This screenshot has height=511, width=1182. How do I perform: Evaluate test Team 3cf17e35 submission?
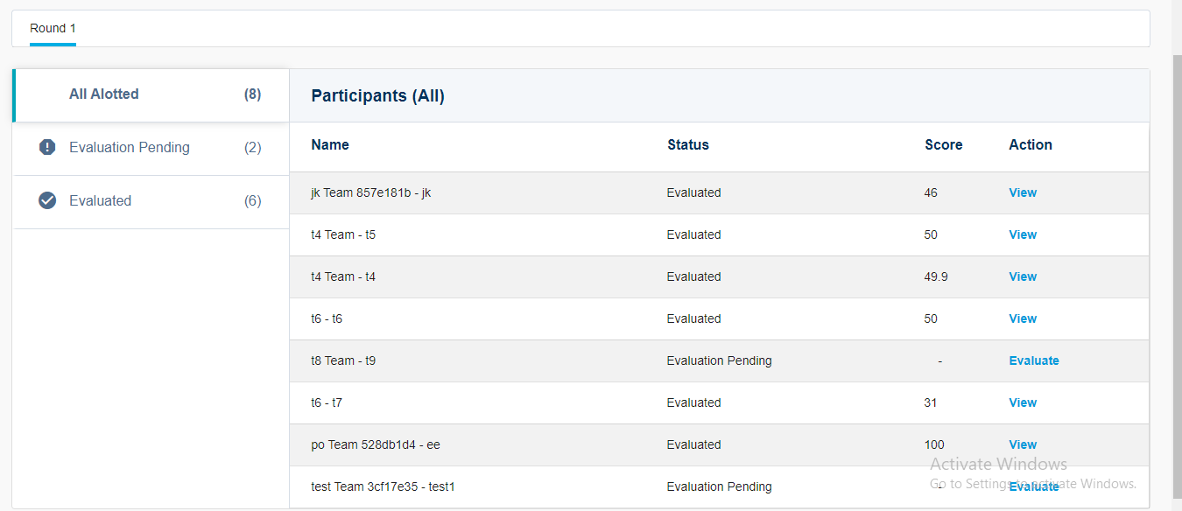1033,486
